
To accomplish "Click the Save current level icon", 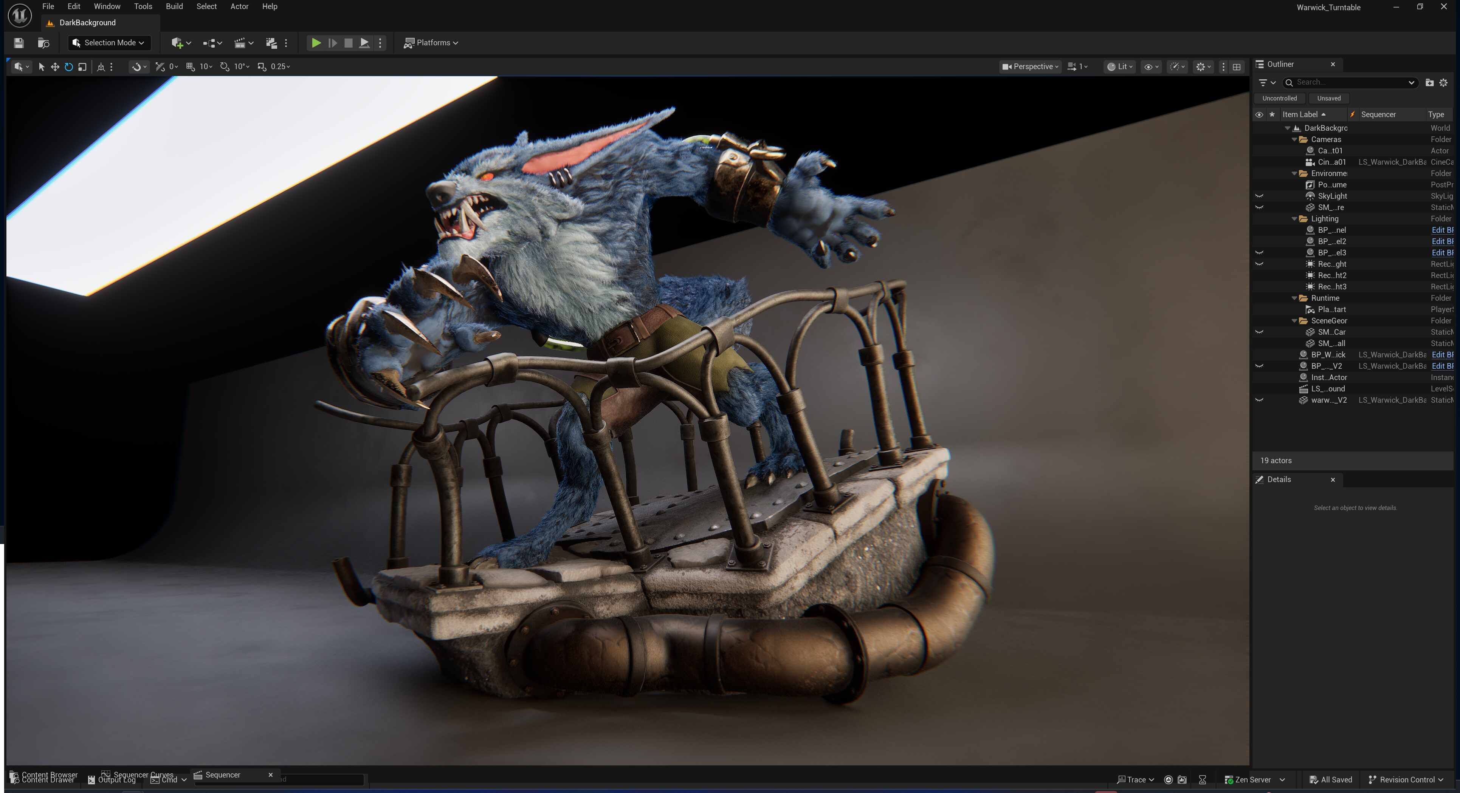I will 19,43.
